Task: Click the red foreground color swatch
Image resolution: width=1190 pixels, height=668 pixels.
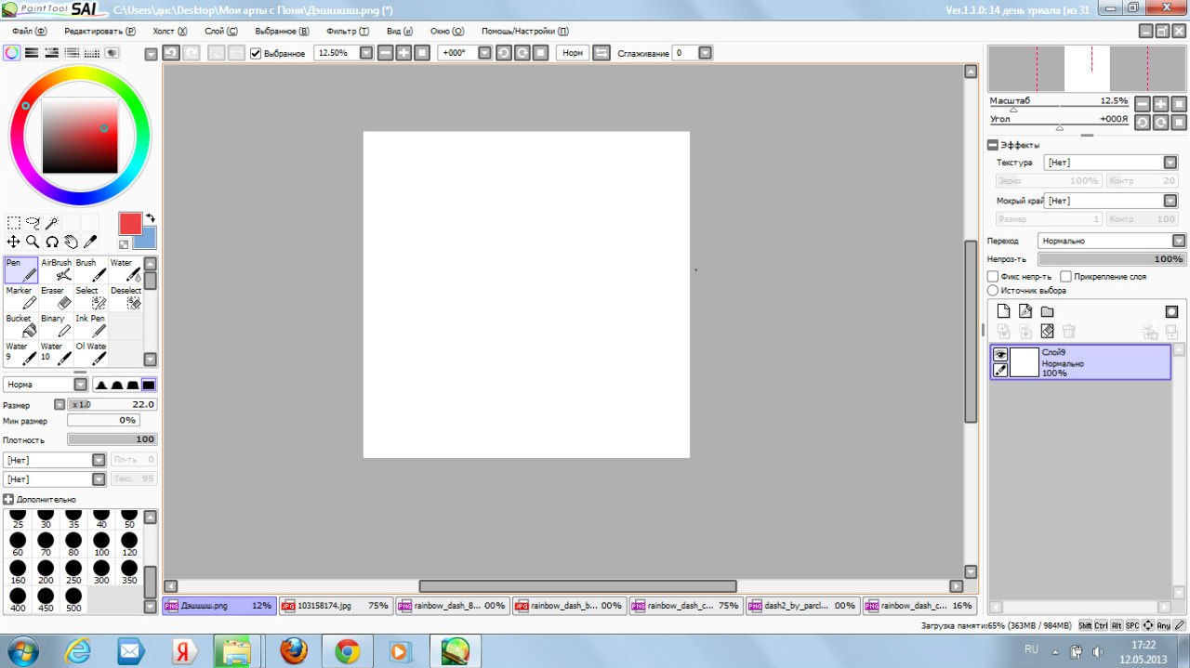Action: tap(129, 223)
